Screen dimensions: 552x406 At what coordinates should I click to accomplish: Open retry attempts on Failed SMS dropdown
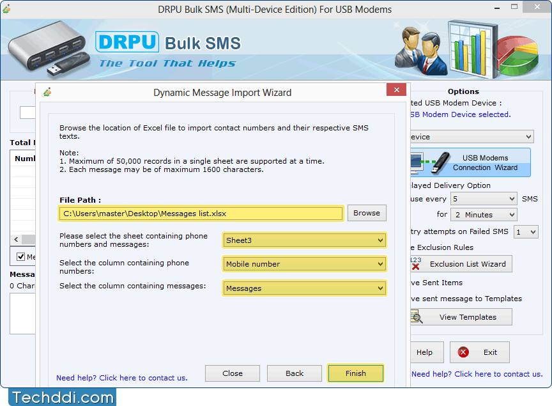tap(526, 232)
